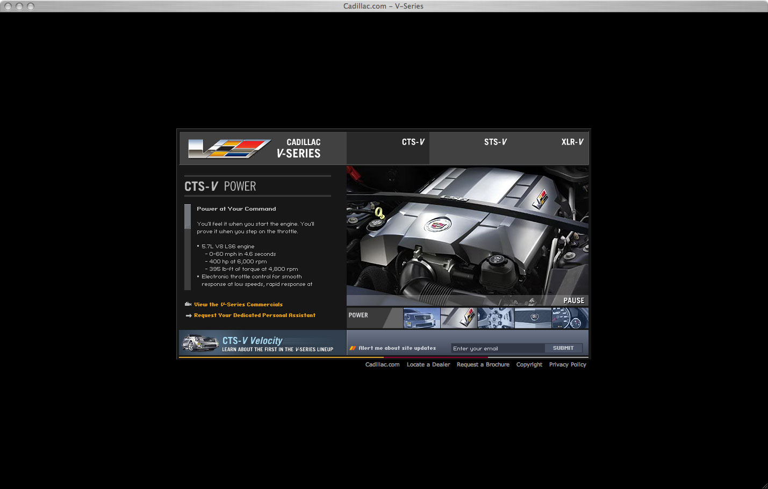Screen dimensions: 768x489
Task: Open the CTS-V Velocity banner
Action: pos(262,343)
